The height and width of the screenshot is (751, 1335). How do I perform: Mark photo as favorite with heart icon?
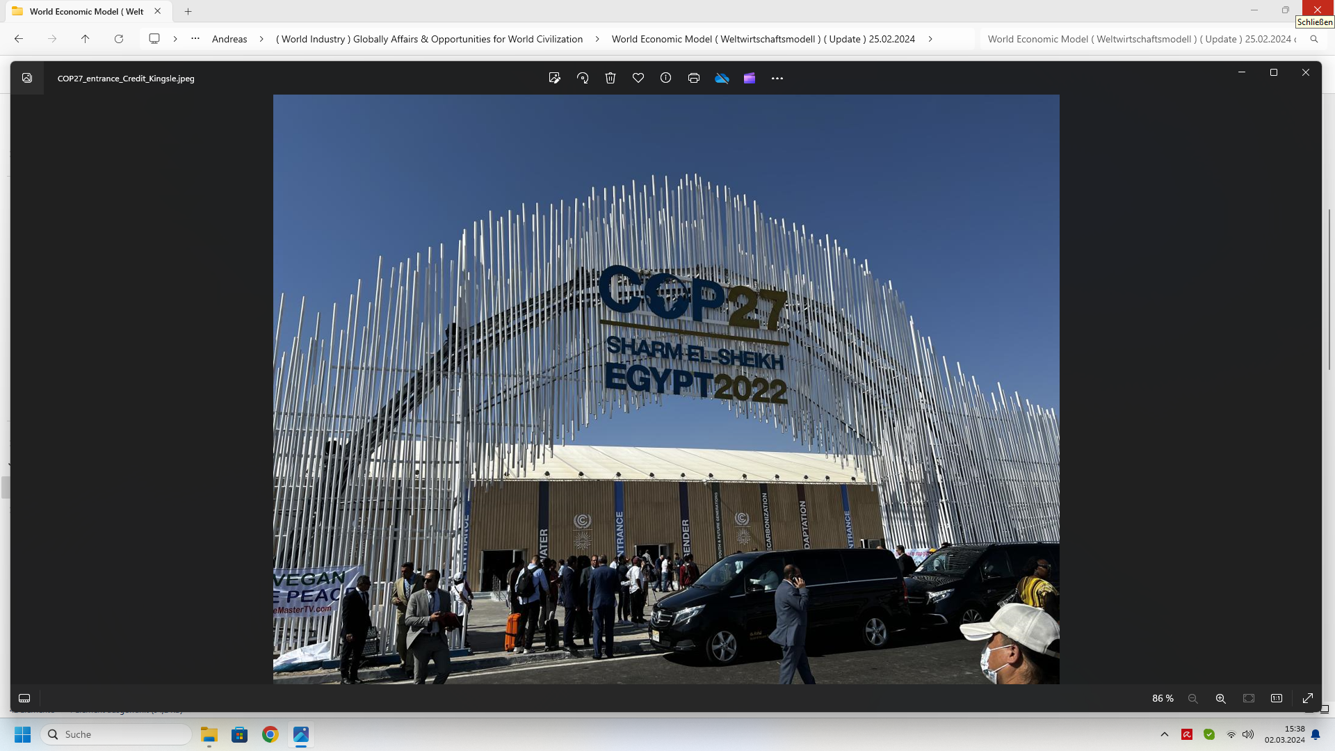tap(638, 78)
